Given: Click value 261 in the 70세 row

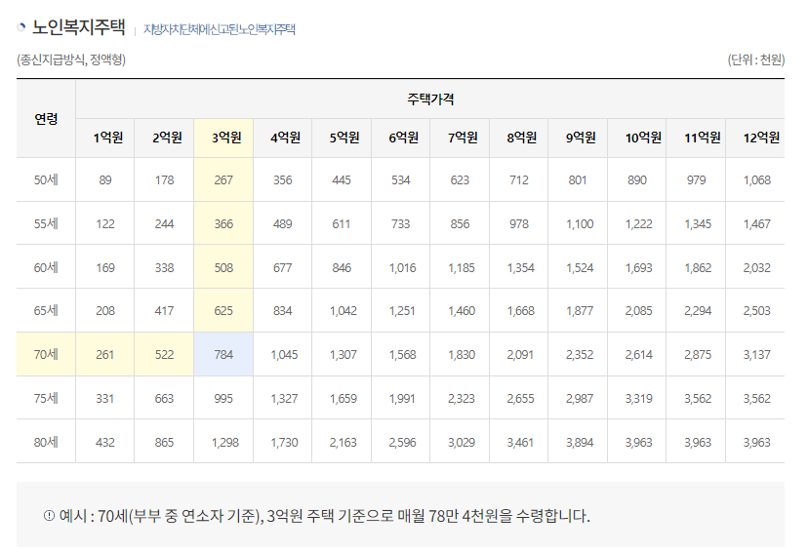Looking at the screenshot, I should pos(104,355).
